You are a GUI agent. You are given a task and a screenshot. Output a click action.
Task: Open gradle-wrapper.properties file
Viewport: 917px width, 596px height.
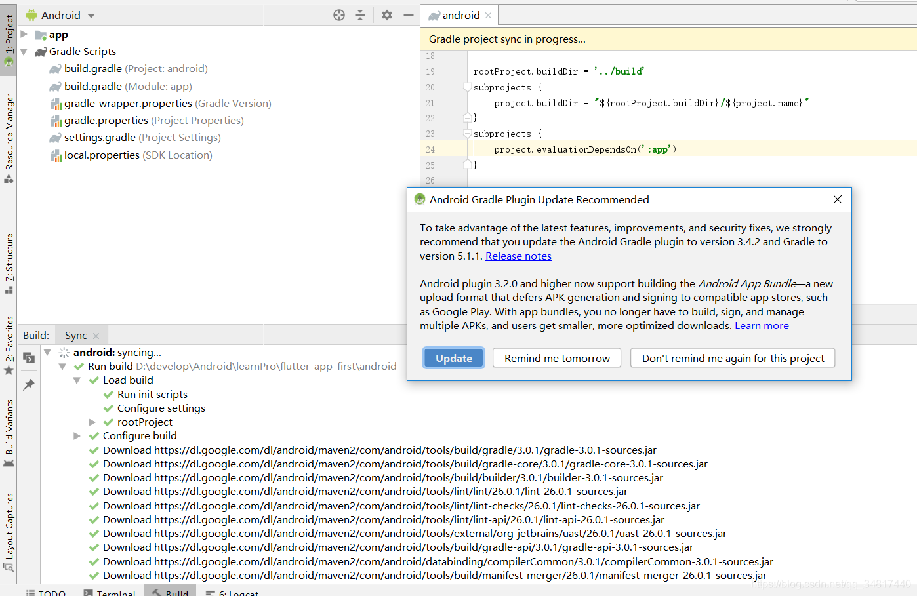[167, 104]
